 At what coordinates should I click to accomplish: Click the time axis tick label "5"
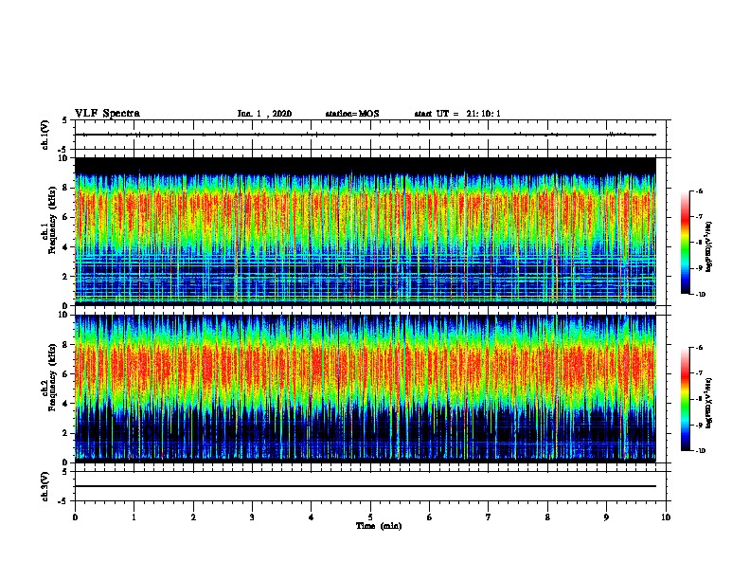(370, 517)
